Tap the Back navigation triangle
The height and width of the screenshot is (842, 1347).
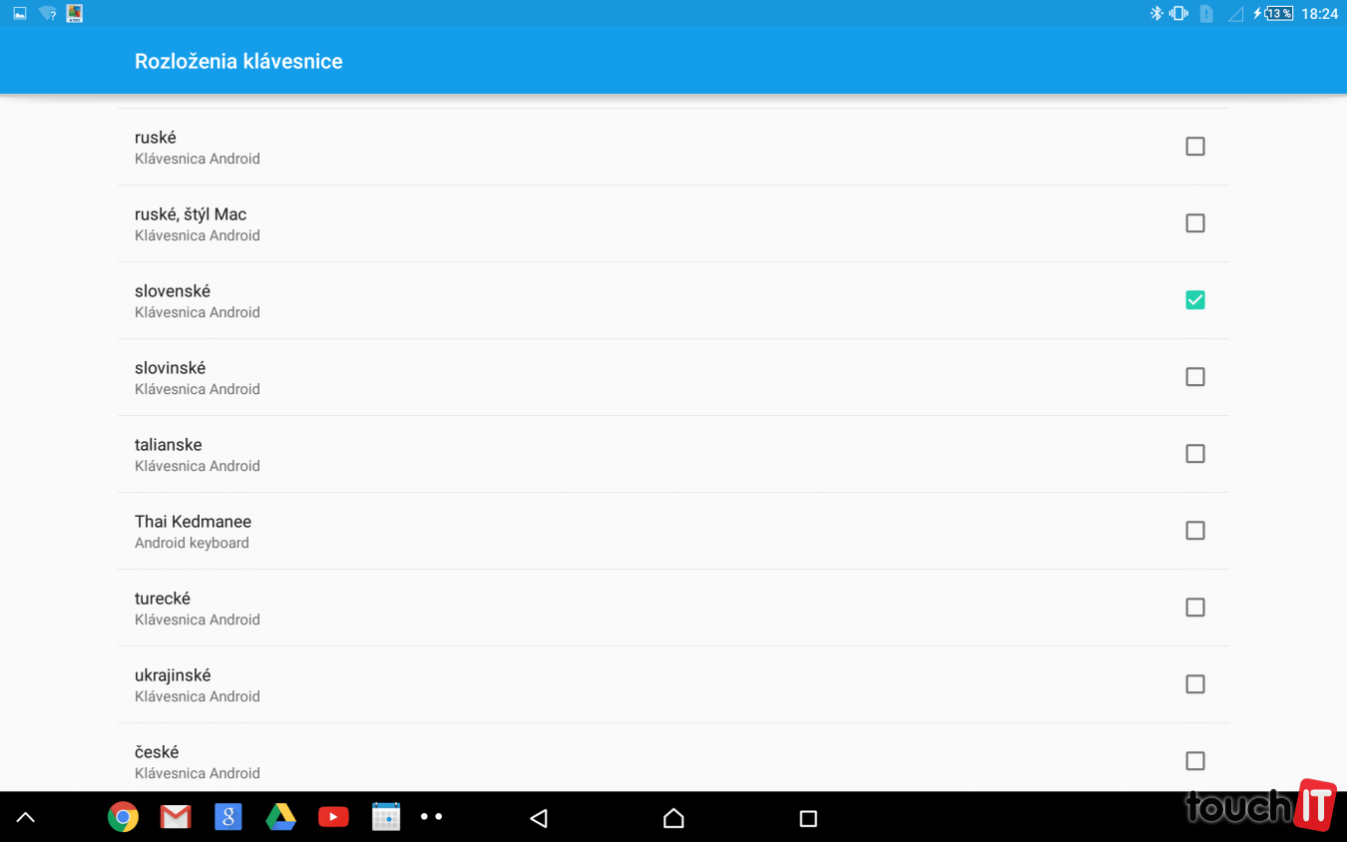[539, 819]
